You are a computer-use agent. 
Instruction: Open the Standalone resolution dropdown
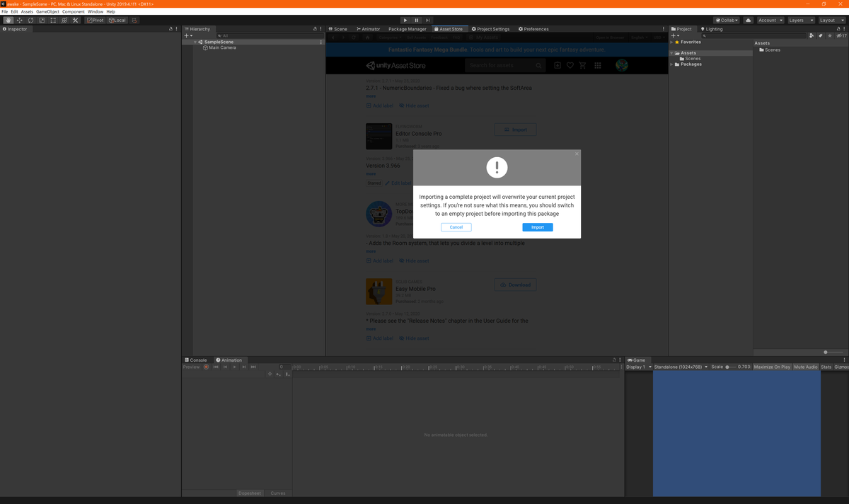tap(681, 367)
